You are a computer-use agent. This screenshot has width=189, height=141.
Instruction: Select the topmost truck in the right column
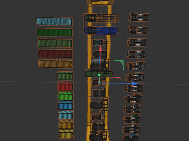(x=139, y=17)
